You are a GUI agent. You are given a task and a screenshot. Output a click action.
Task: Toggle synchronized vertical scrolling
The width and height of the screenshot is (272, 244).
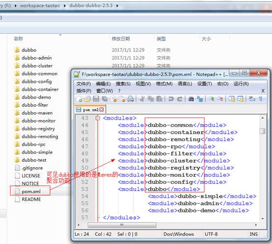pyautogui.click(x=232, y=99)
